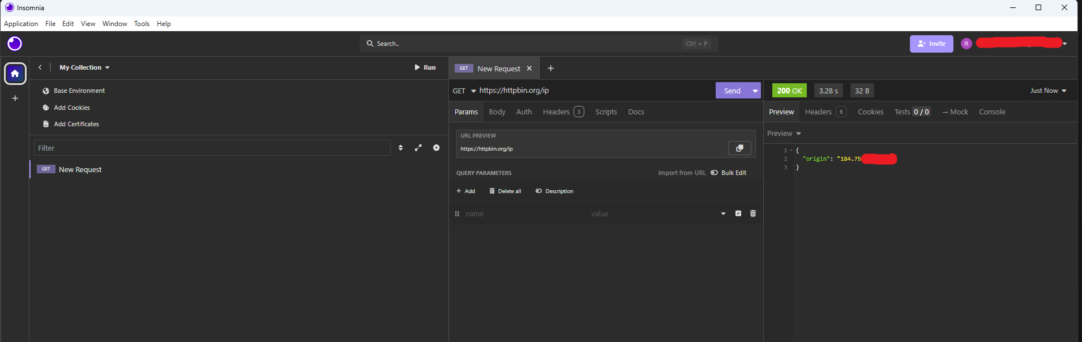The height and width of the screenshot is (342, 1082).
Task: Open the Help menu
Action: tap(164, 24)
